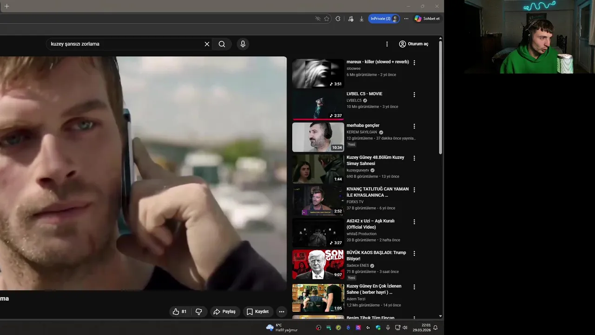
Task: Open options for mareux - killer video
Action: [x=414, y=62]
